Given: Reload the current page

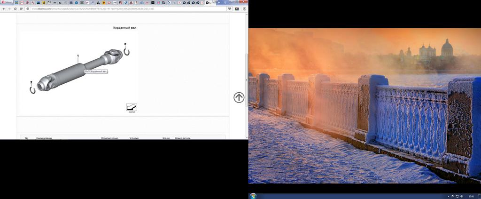Looking at the screenshot, I should pos(16,8).
